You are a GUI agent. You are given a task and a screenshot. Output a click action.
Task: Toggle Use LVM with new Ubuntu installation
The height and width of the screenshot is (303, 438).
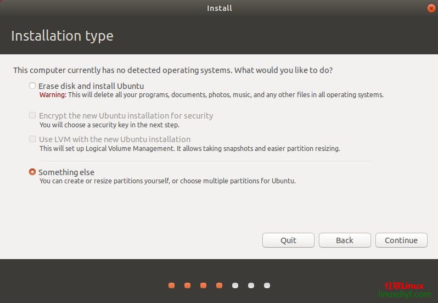pos(32,139)
